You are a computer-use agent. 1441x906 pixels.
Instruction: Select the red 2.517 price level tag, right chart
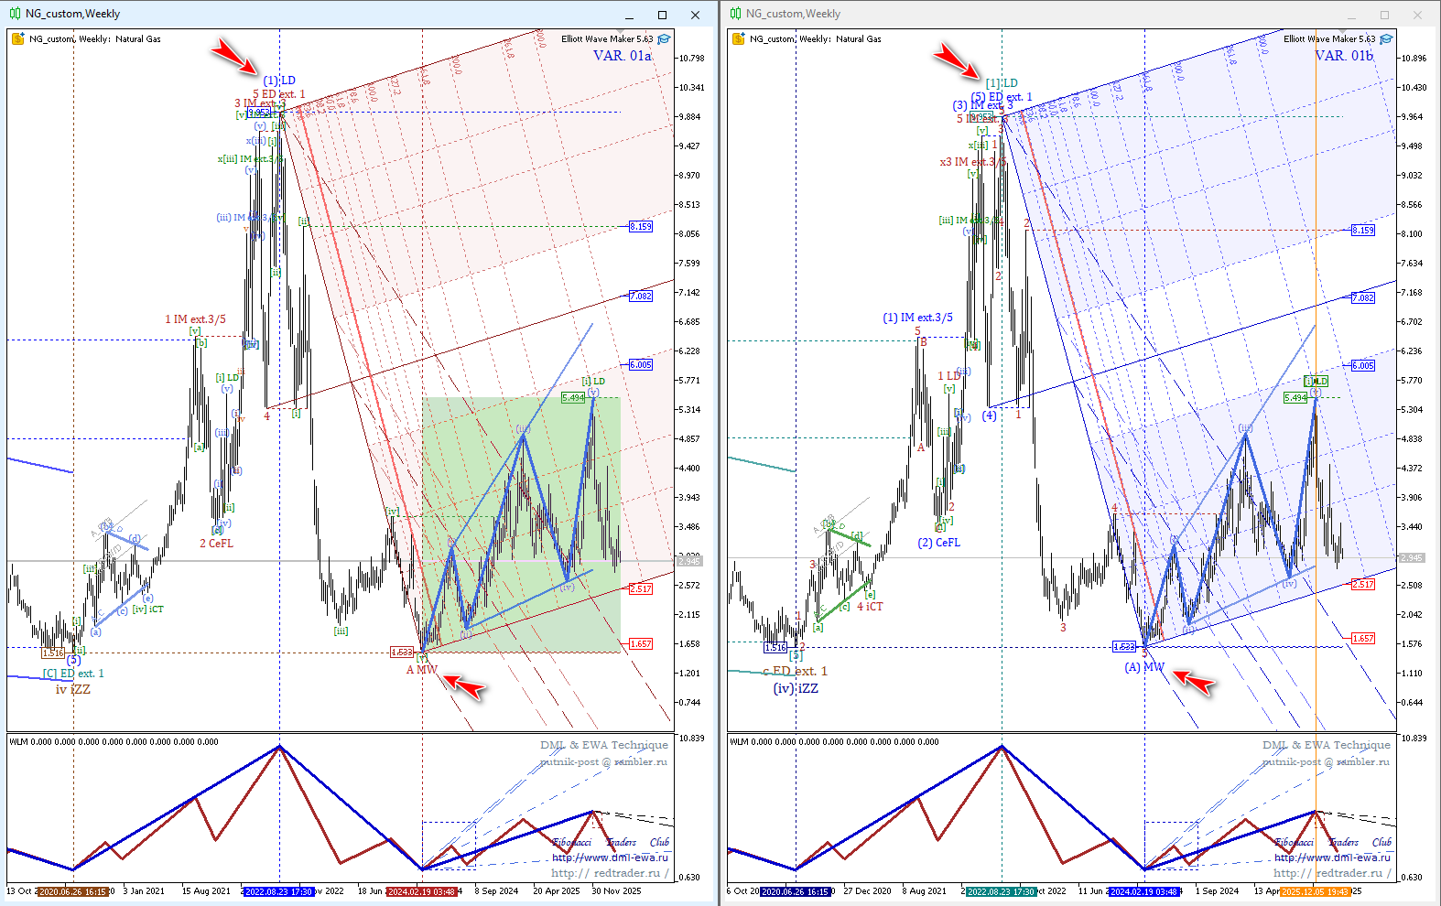click(x=1362, y=584)
